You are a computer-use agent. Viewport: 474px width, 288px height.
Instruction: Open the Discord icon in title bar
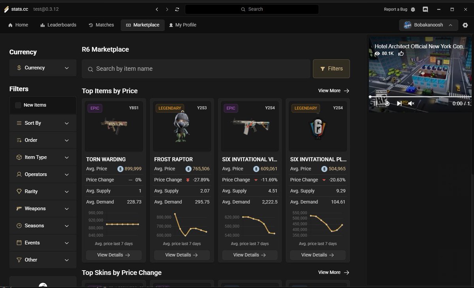pos(425,9)
